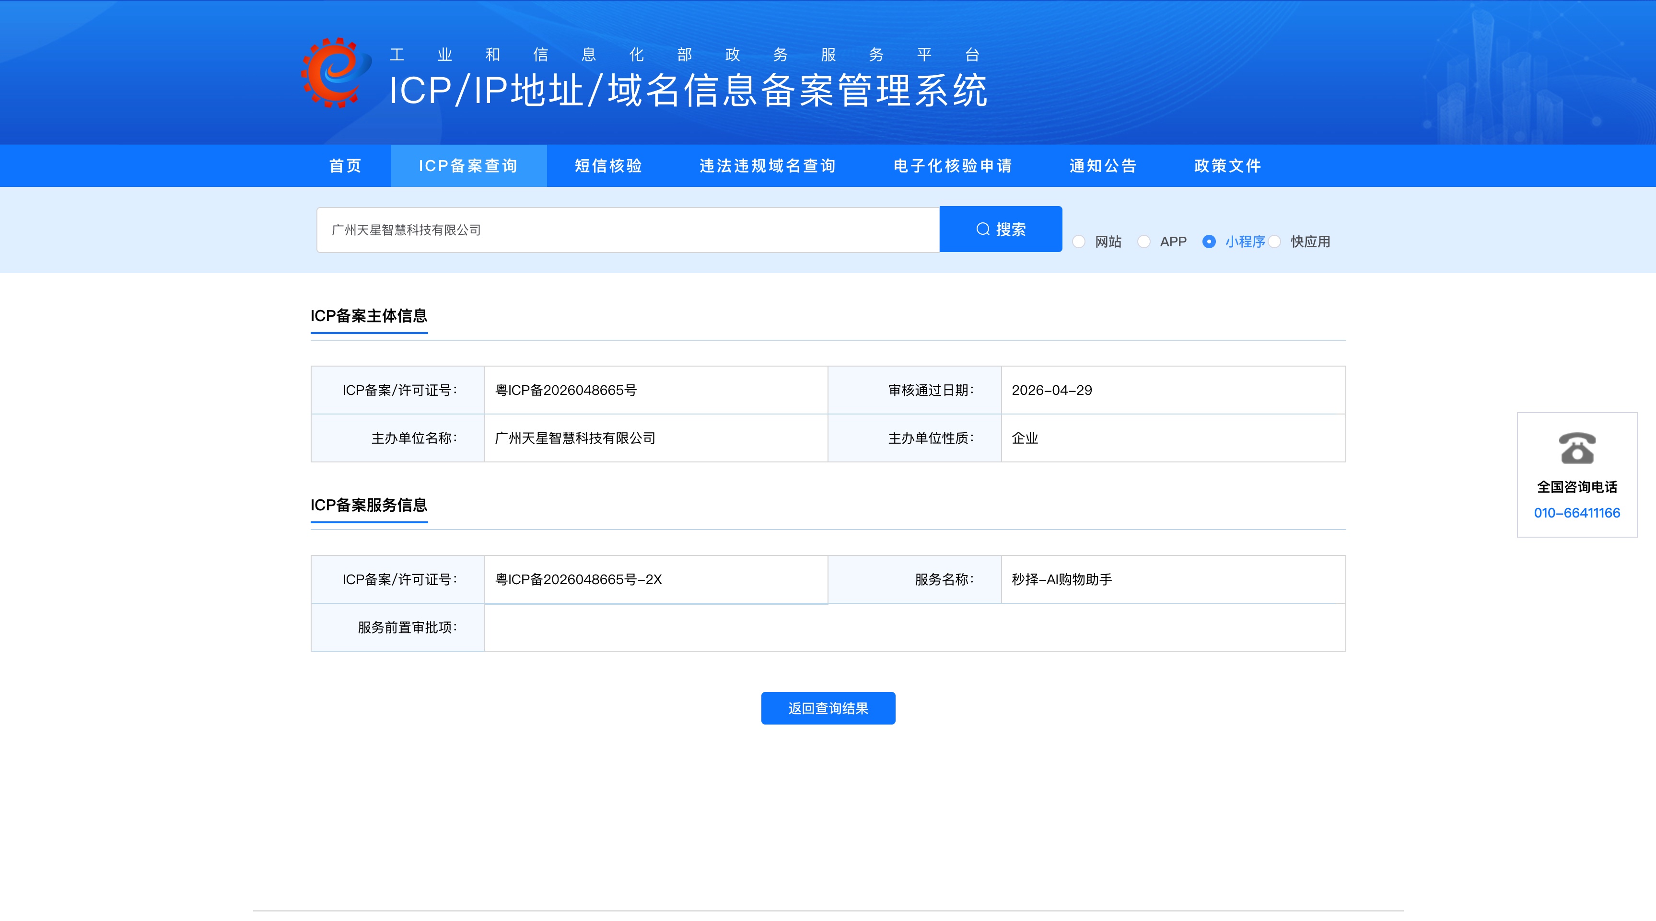Switch to 电子化核验申请 tab
The width and height of the screenshot is (1656, 921).
[953, 166]
